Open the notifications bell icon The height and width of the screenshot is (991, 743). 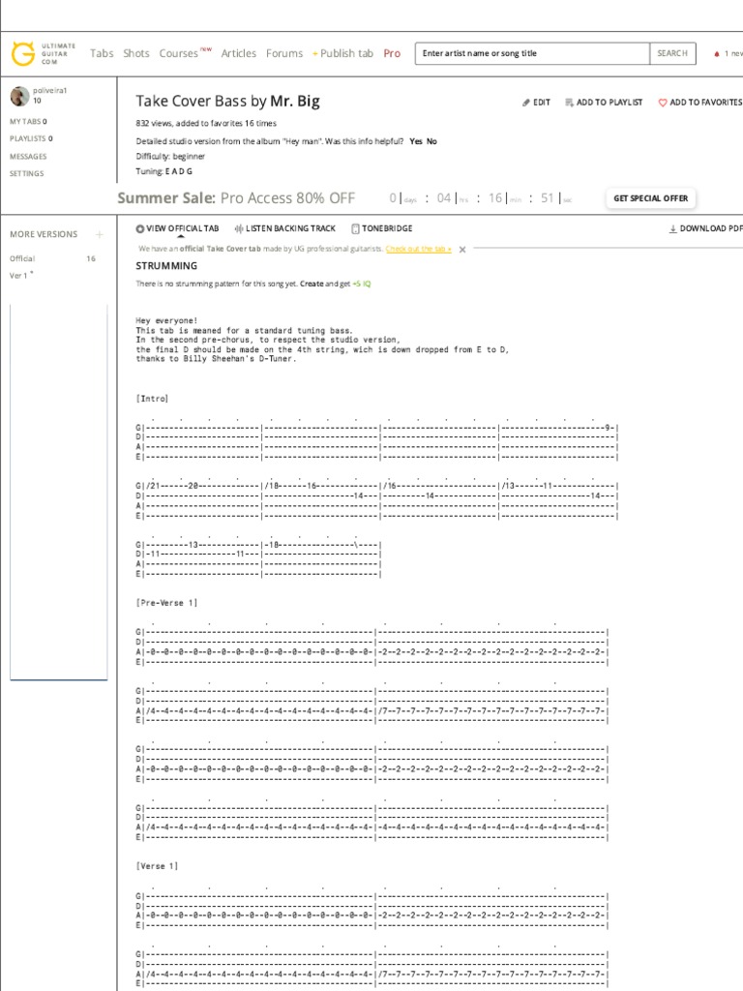pos(717,54)
